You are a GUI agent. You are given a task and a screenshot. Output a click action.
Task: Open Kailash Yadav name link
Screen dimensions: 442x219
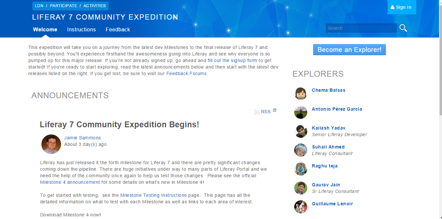[328, 128]
